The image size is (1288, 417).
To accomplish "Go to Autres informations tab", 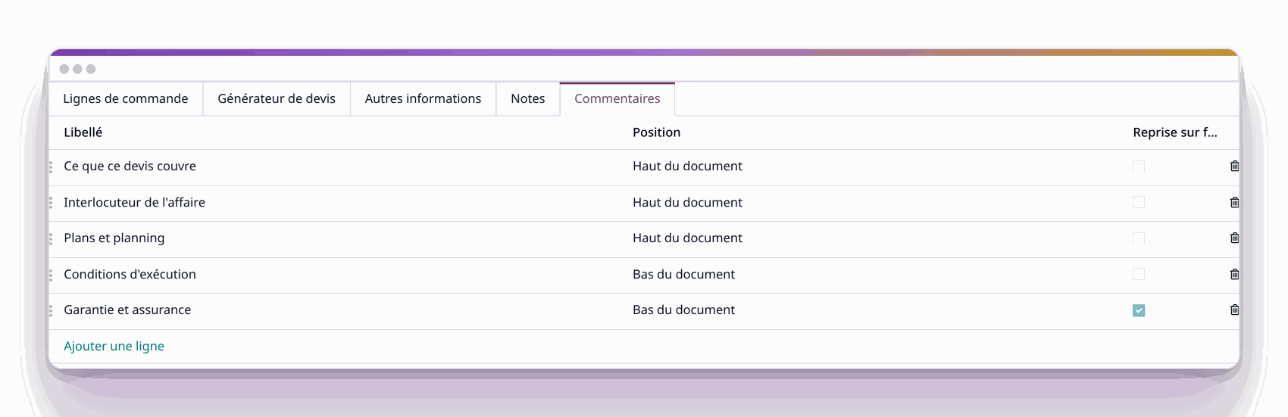I will (x=423, y=99).
